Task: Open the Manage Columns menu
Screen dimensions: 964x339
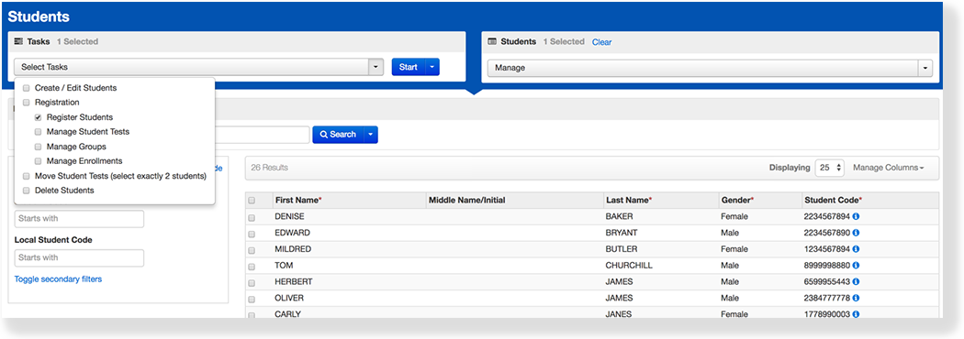Action: 889,168
